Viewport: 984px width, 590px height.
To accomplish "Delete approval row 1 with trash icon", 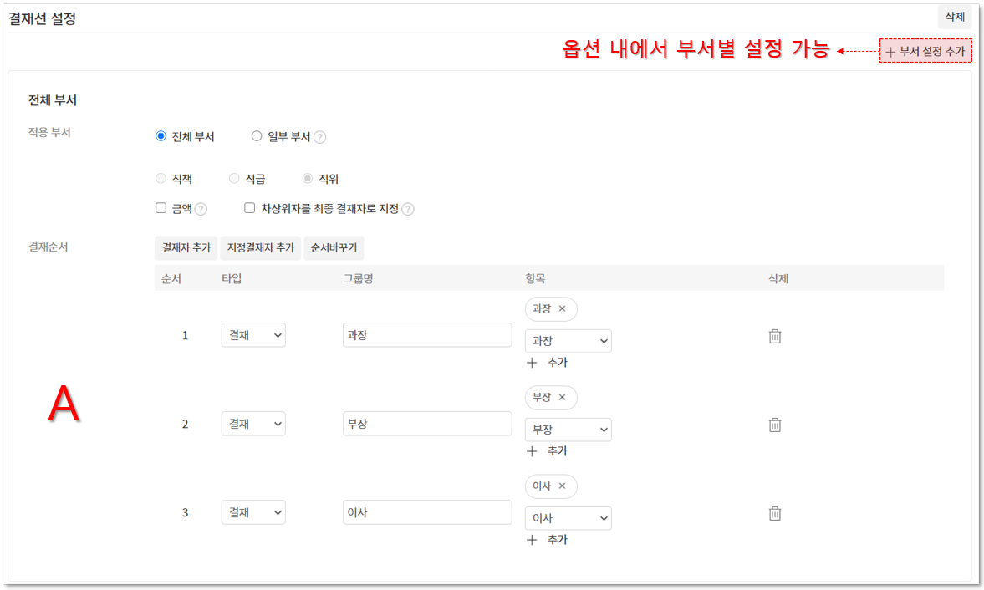I will pos(774,336).
